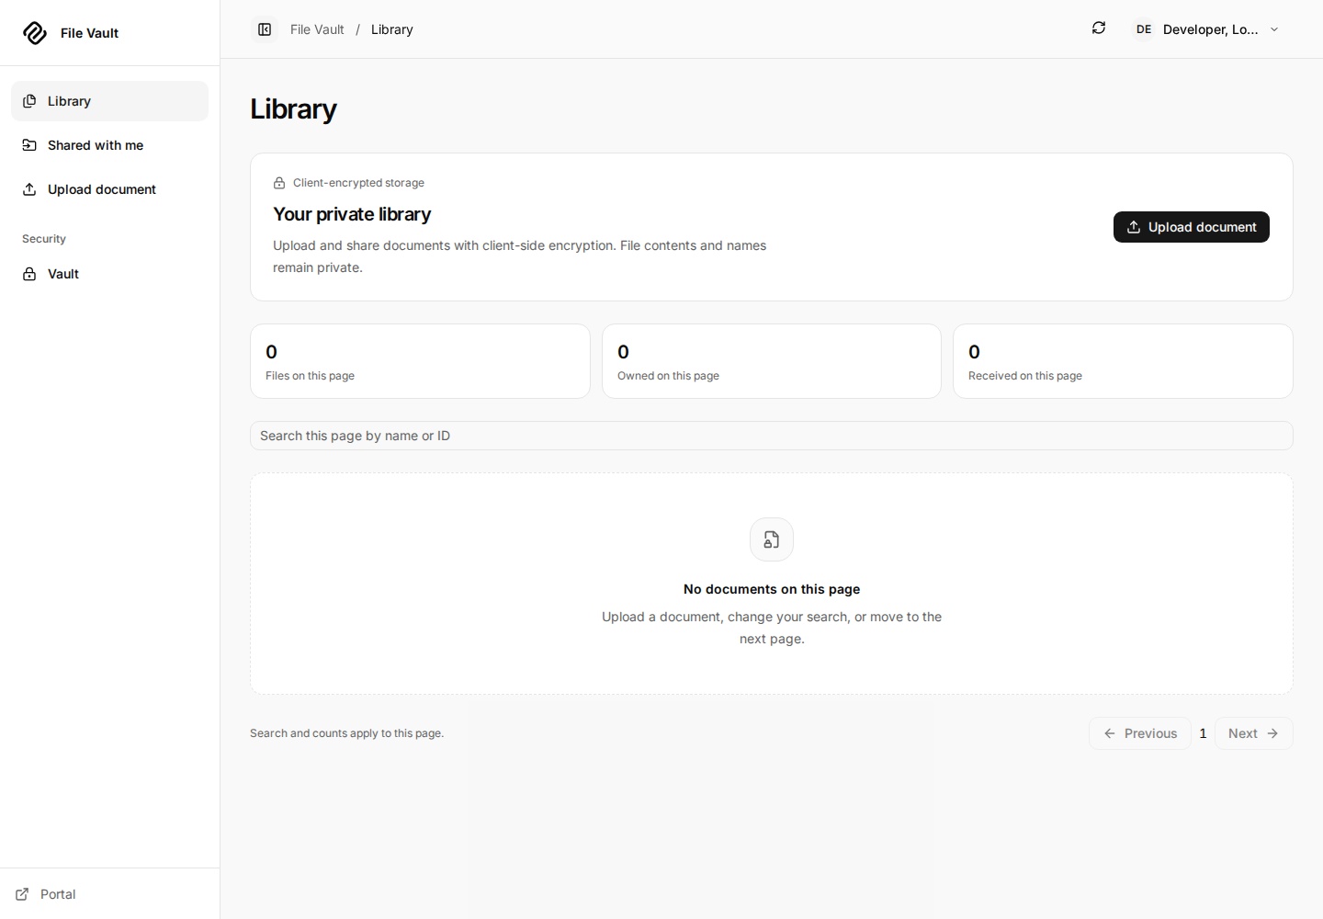
Task: Click the Library breadcrumb item
Action: (x=392, y=29)
